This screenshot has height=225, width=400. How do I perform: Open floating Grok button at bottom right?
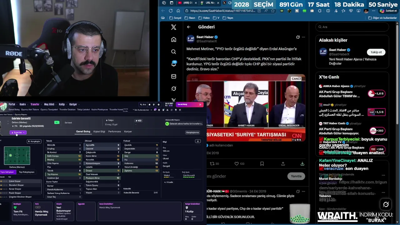386,204
